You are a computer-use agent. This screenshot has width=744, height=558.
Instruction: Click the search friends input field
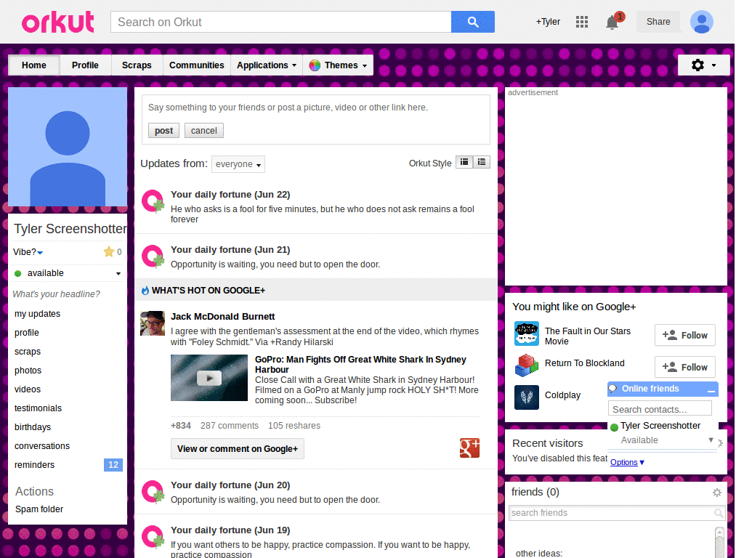pyautogui.click(x=612, y=513)
